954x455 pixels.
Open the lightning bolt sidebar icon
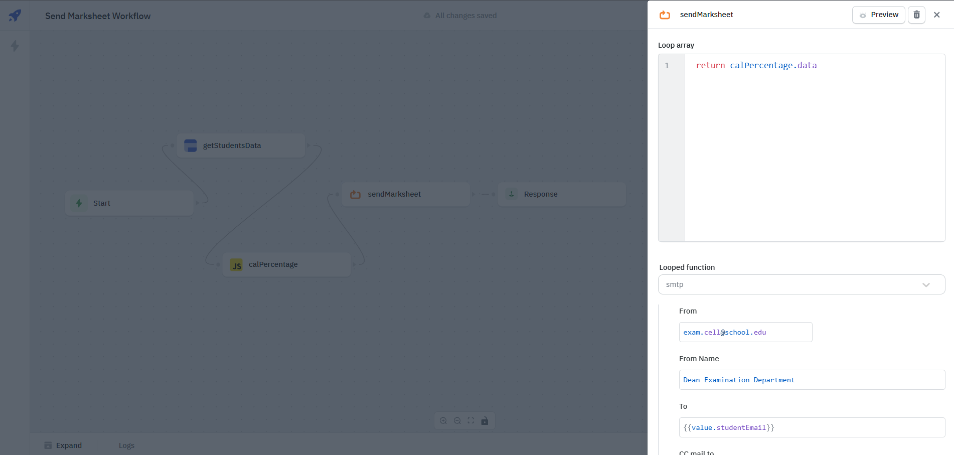(15, 46)
